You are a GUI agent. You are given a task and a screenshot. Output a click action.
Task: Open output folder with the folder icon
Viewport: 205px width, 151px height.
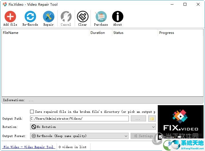152,119
